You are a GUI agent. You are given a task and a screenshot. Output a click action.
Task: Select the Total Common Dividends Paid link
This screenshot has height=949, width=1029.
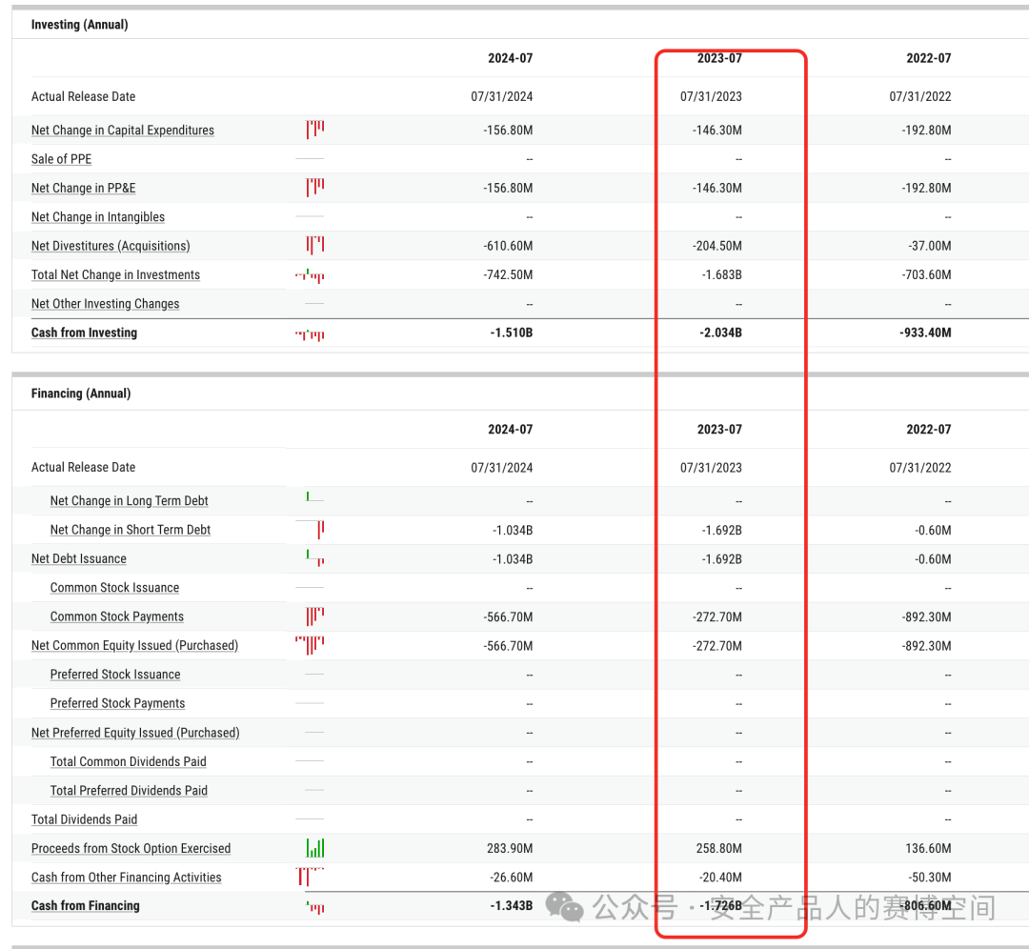pos(129,761)
